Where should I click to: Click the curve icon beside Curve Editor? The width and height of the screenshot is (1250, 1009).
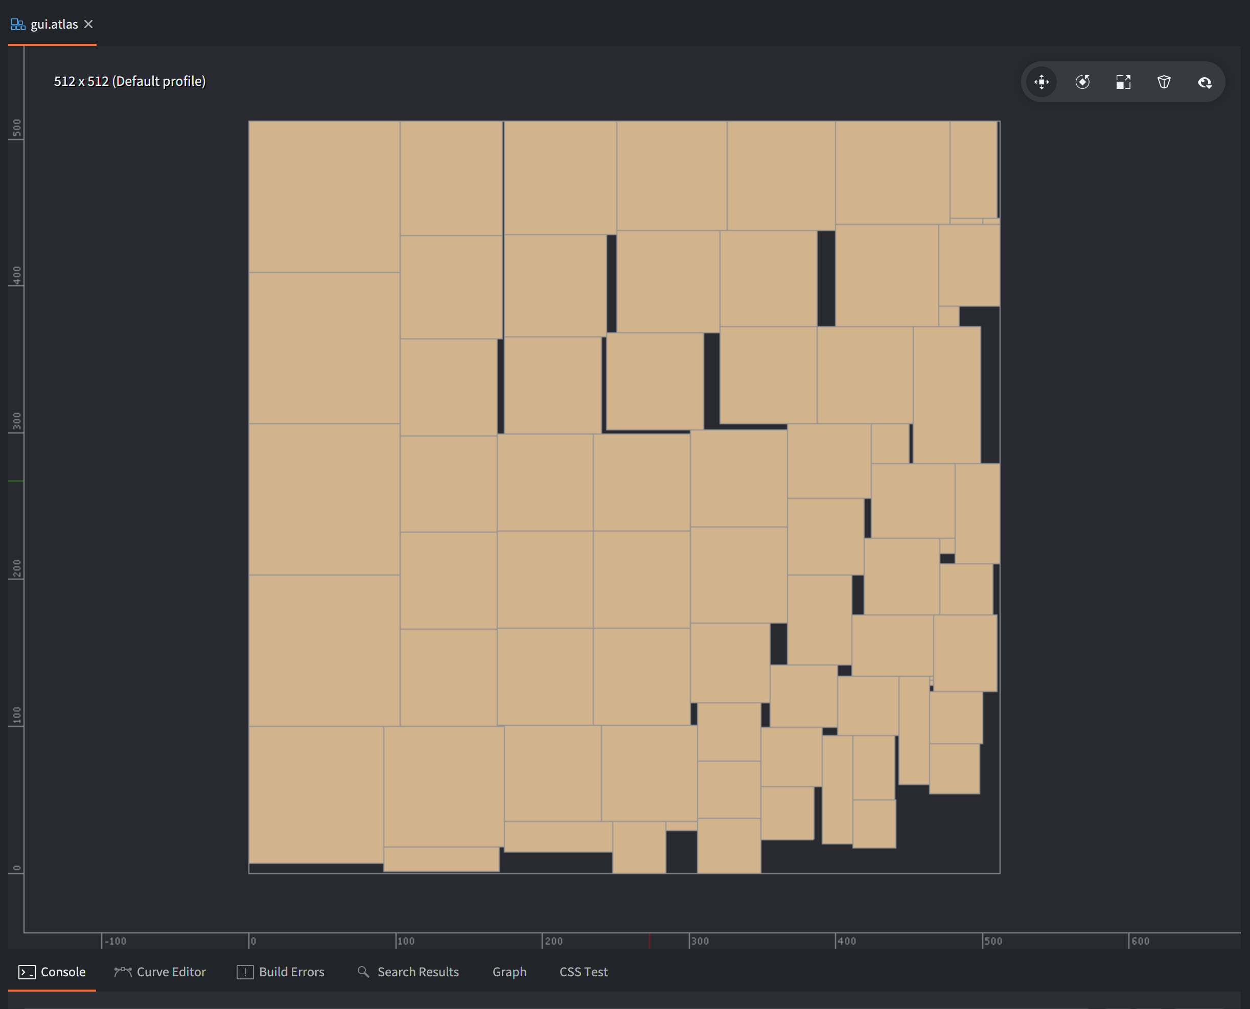pos(122,971)
